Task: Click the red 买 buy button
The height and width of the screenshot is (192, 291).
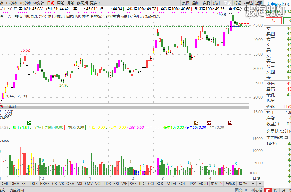Action: coord(274,20)
